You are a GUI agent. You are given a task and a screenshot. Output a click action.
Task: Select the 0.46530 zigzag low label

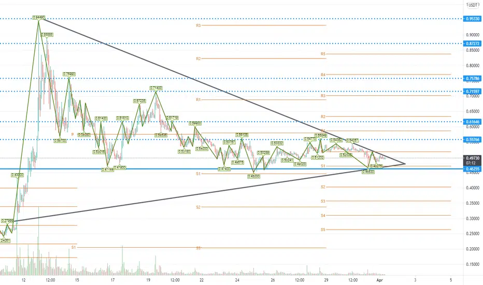pyautogui.click(x=368, y=172)
